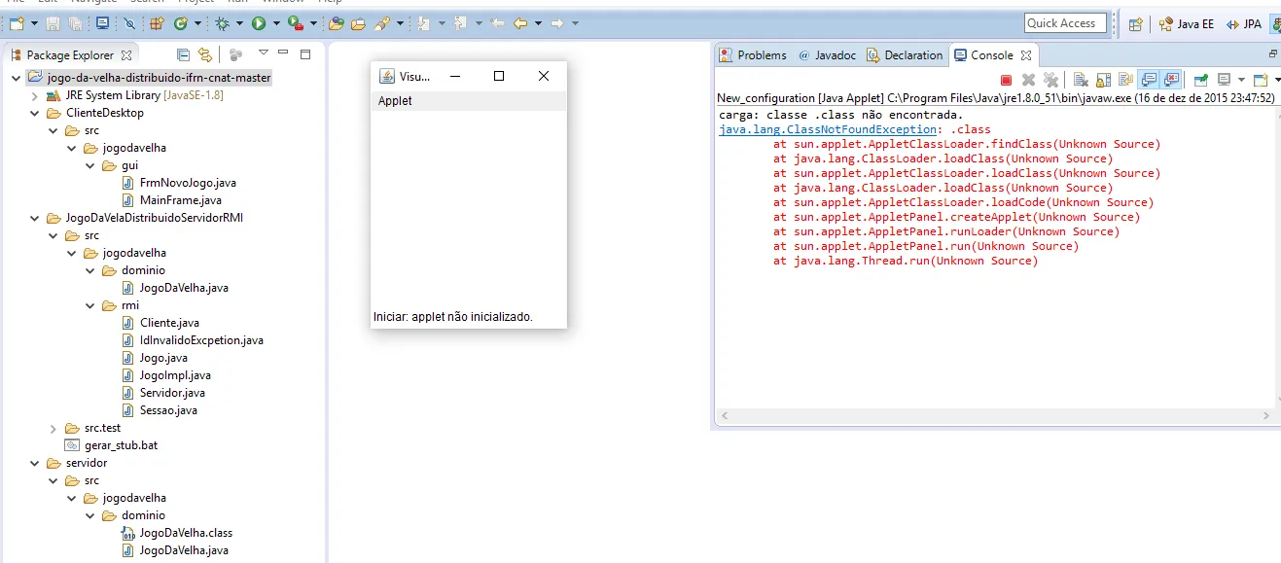
Task: Go to Next Annotation in toolbar
Action: click(422, 23)
